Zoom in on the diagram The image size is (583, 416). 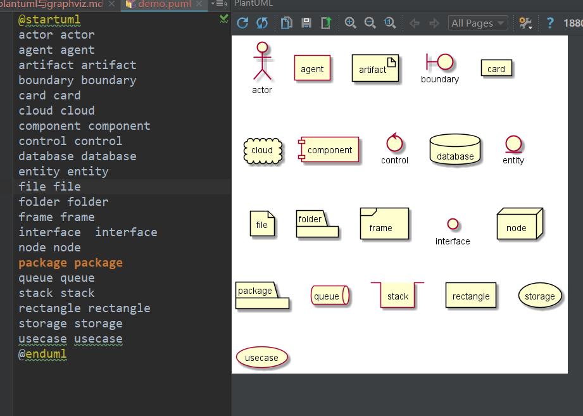(x=350, y=23)
